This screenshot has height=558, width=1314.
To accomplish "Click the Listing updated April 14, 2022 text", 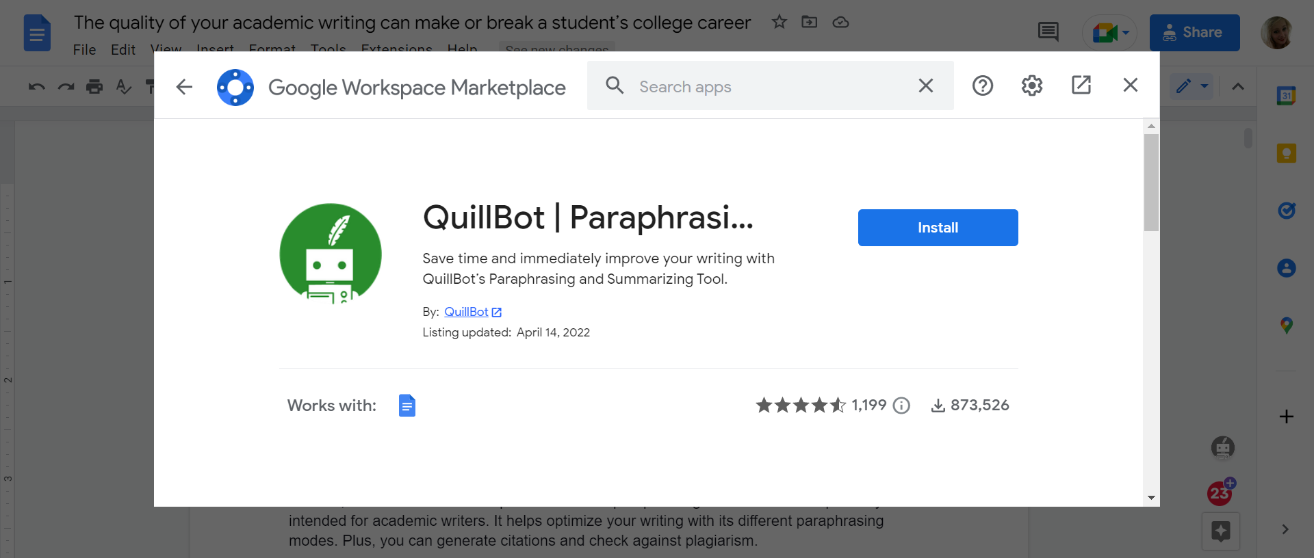I will click(506, 332).
